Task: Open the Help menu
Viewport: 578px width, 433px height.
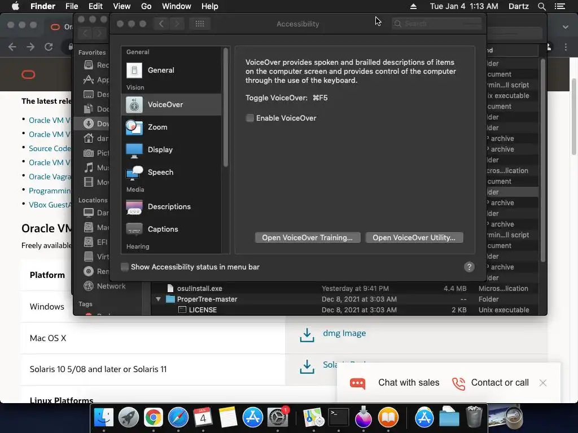Action: (210, 6)
